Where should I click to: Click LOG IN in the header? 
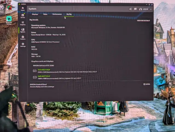pos(145,9)
